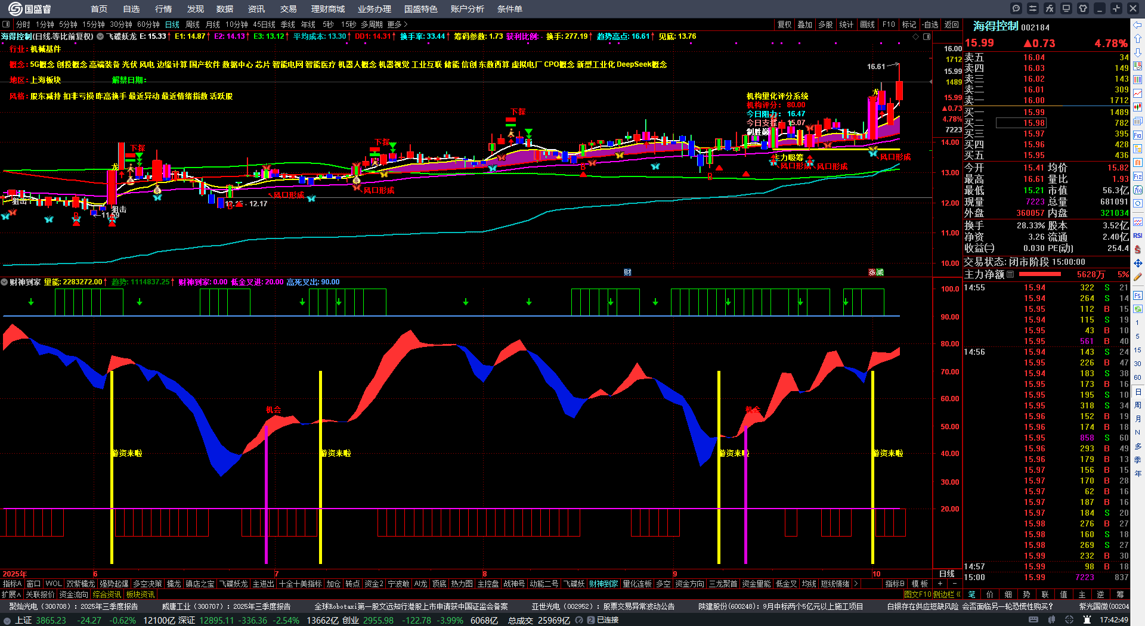Select the 60 minute period in right sidebar
The width and height of the screenshot is (1145, 626).
tap(1138, 377)
